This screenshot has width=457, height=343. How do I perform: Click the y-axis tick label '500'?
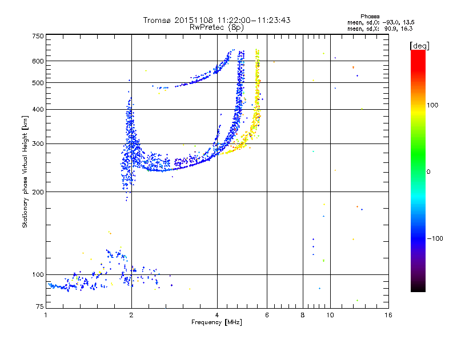(x=38, y=83)
